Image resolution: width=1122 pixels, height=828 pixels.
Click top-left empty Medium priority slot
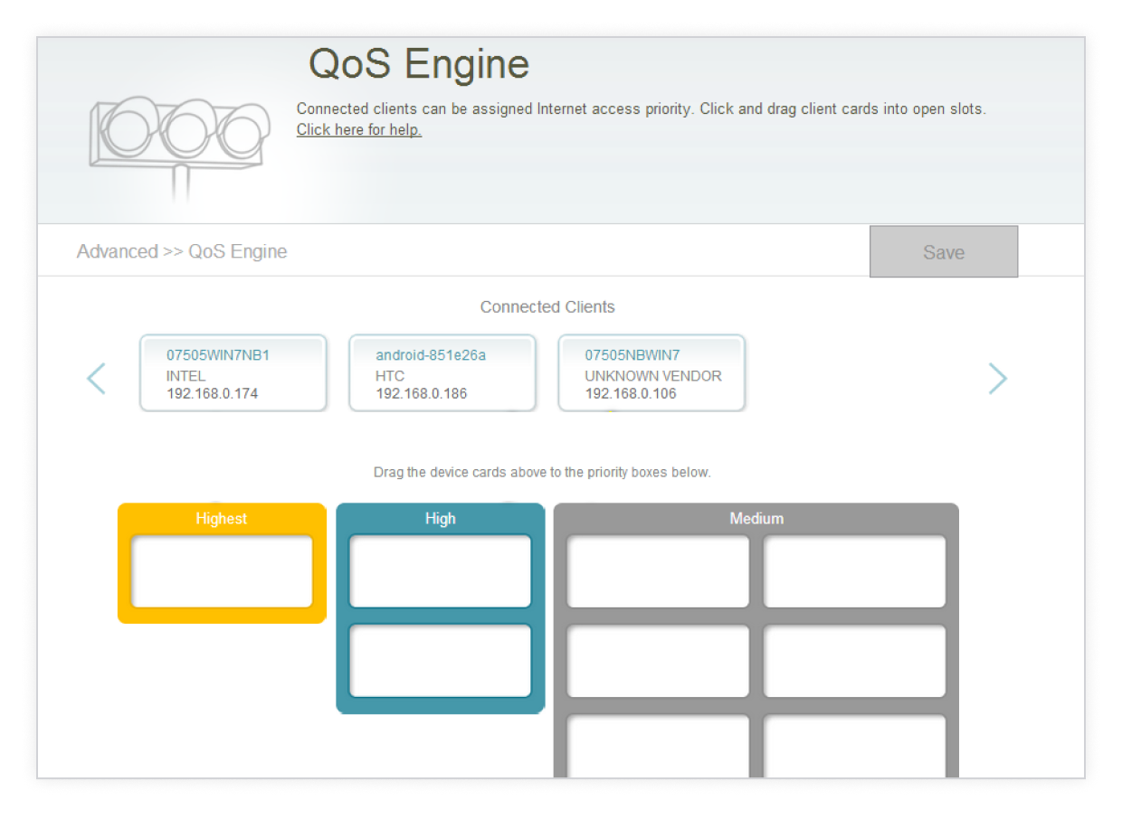(658, 571)
